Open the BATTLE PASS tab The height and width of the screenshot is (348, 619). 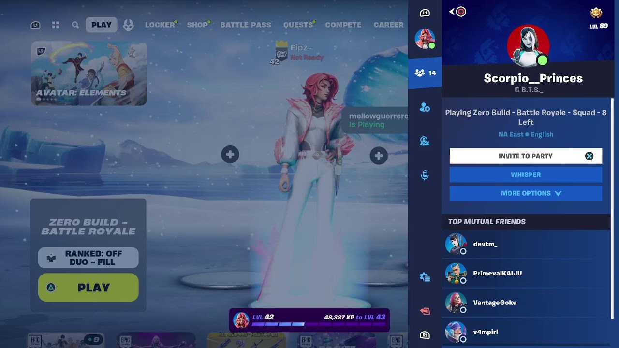246,25
